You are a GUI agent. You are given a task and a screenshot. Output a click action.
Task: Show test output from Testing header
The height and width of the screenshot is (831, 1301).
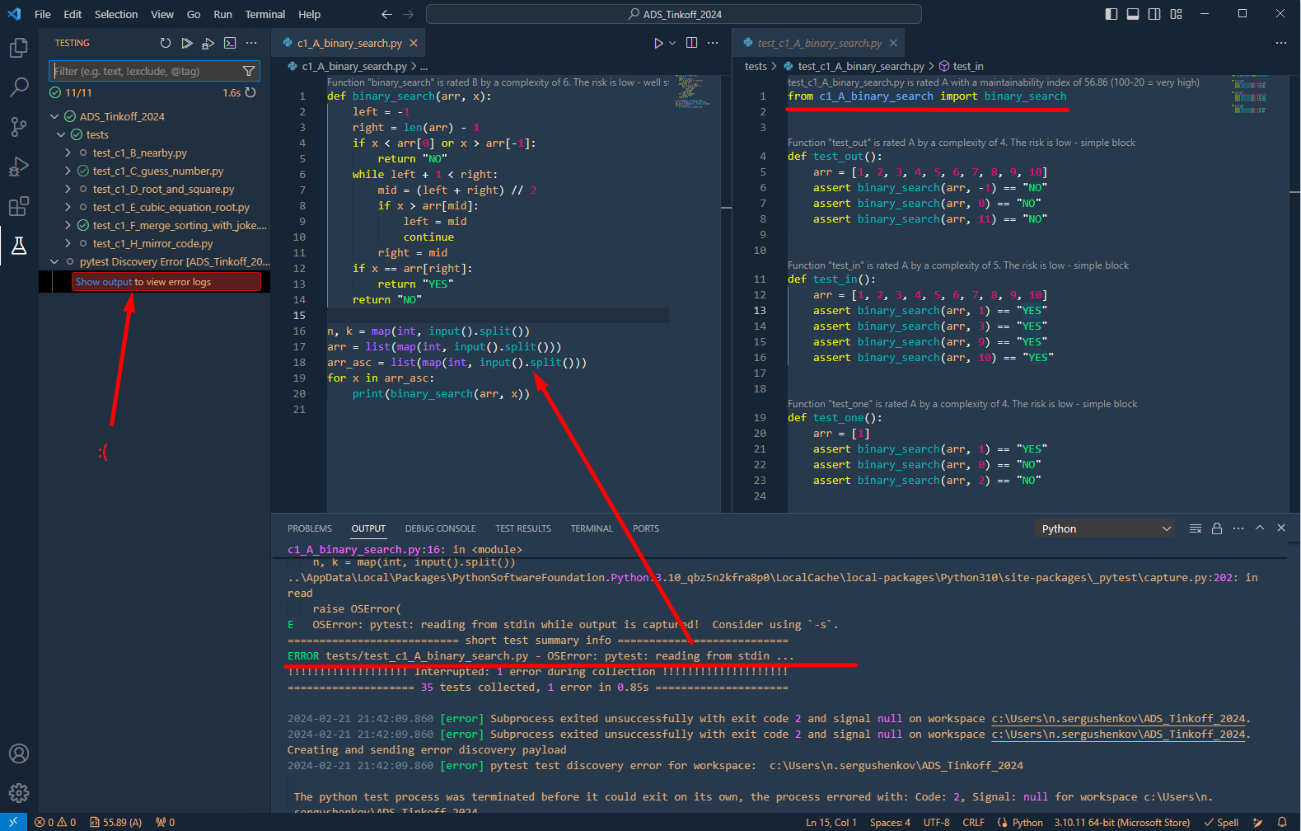[230, 43]
